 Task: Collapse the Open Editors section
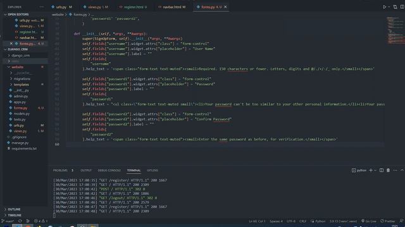coord(18,15)
